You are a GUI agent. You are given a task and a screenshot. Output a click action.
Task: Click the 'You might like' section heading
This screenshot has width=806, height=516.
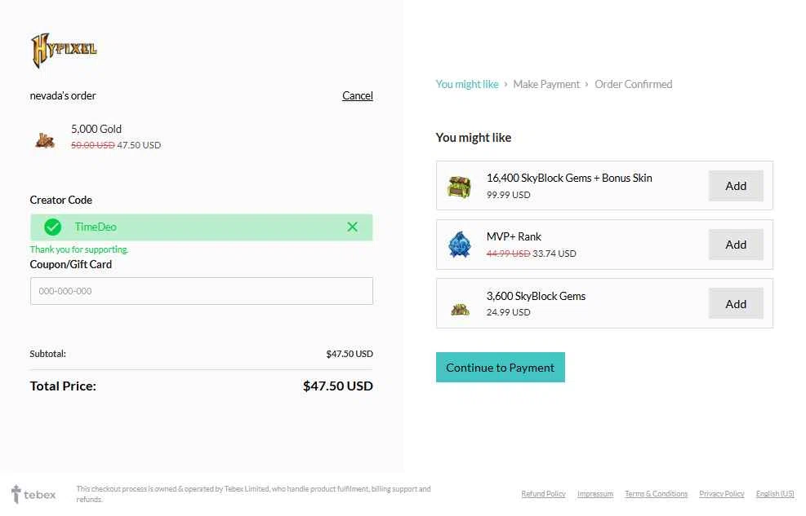point(474,138)
